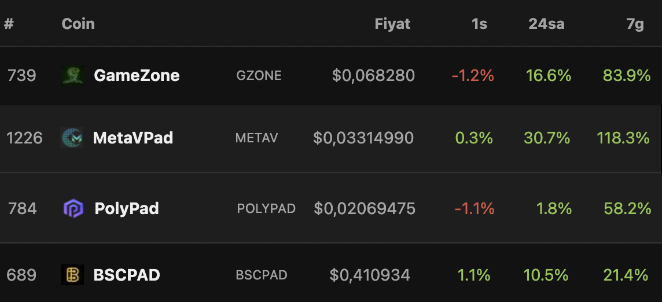The width and height of the screenshot is (662, 302).
Task: Sort the table by Coin column header
Action: click(78, 24)
